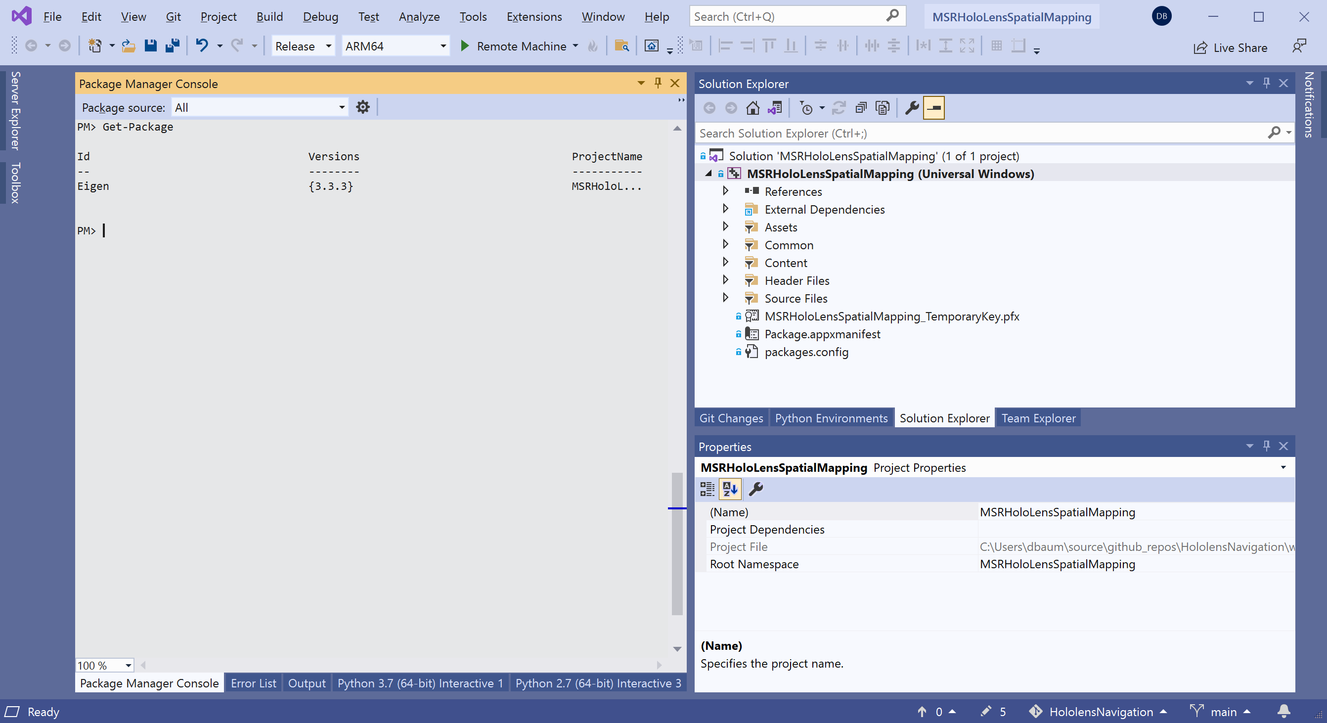Switch to the Team Explorer tab
1327x723 pixels.
[x=1039, y=417]
